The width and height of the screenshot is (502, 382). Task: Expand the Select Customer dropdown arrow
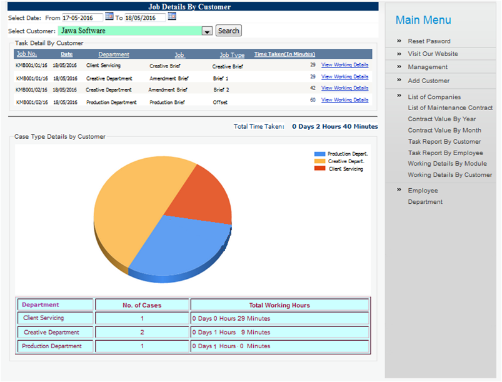pos(207,31)
